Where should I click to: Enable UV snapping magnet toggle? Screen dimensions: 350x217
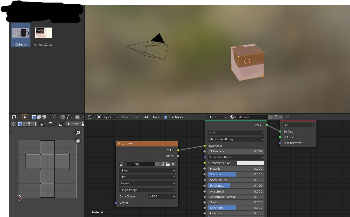(x=63, y=117)
